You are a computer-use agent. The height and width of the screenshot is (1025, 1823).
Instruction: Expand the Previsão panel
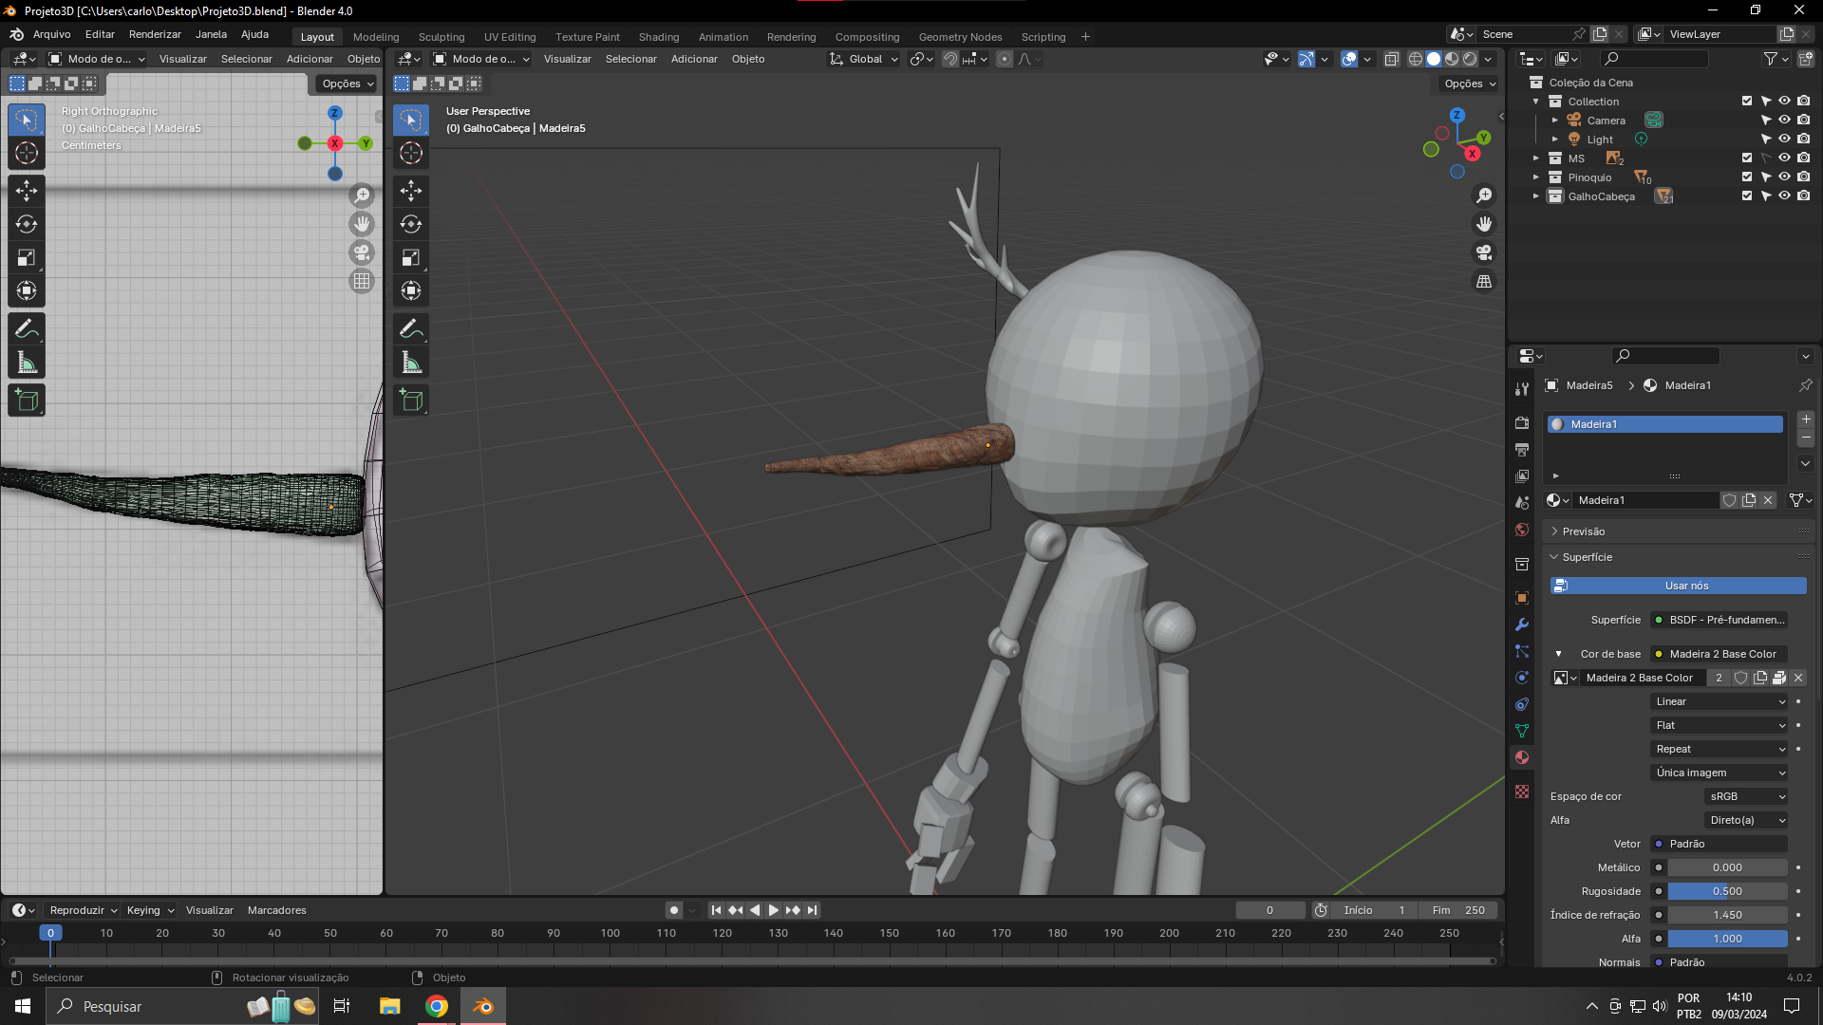(x=1584, y=531)
